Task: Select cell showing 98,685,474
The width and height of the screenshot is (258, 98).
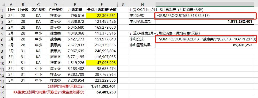Action: 102,69
